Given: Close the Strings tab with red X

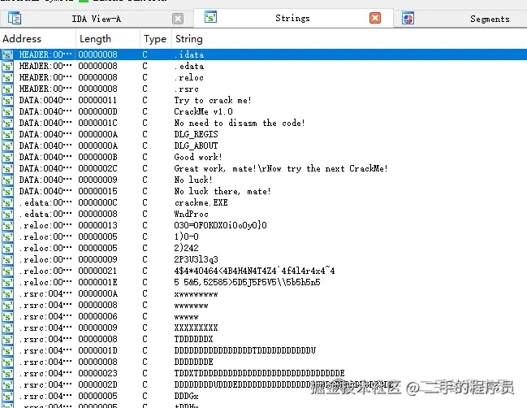Looking at the screenshot, I should pyautogui.click(x=375, y=18).
